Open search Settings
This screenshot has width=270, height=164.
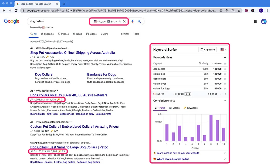point(125,34)
